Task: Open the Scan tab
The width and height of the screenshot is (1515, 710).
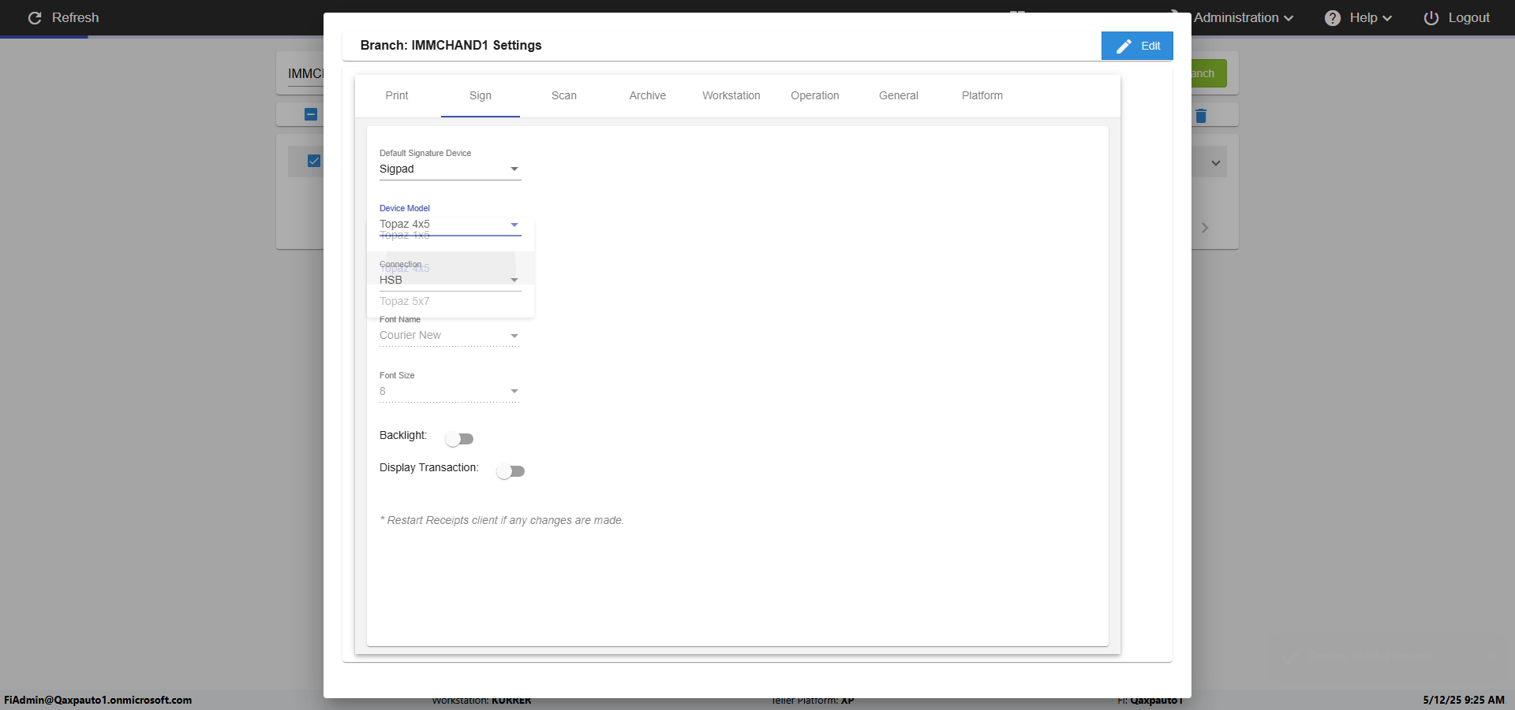Action: (x=564, y=95)
